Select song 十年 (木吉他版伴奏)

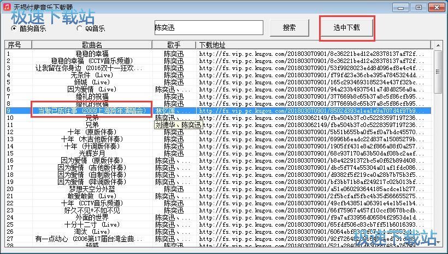tap(92, 139)
